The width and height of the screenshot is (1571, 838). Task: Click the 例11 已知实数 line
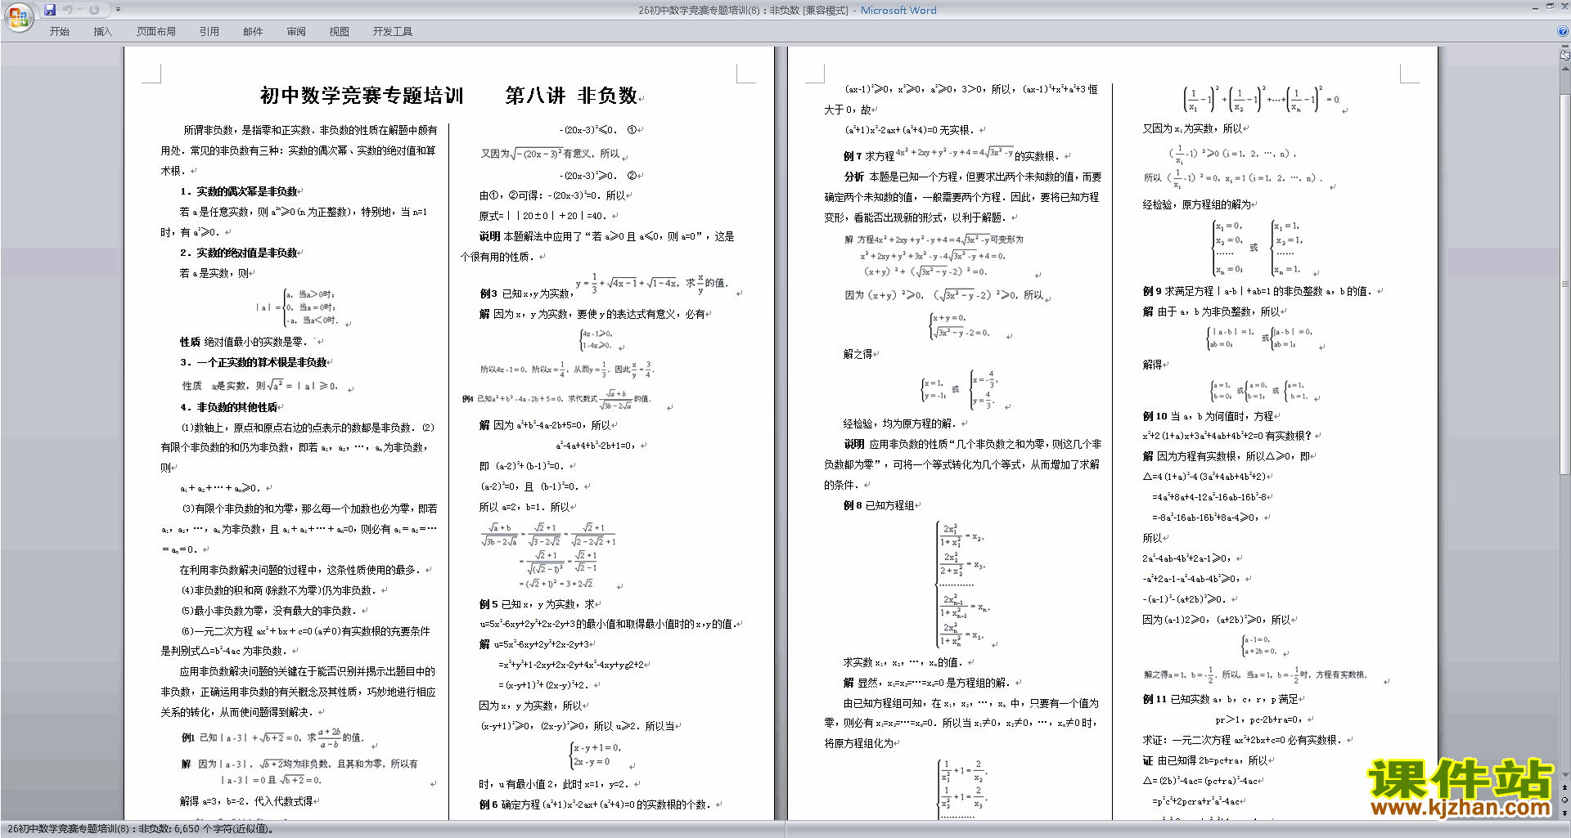click(x=1220, y=699)
